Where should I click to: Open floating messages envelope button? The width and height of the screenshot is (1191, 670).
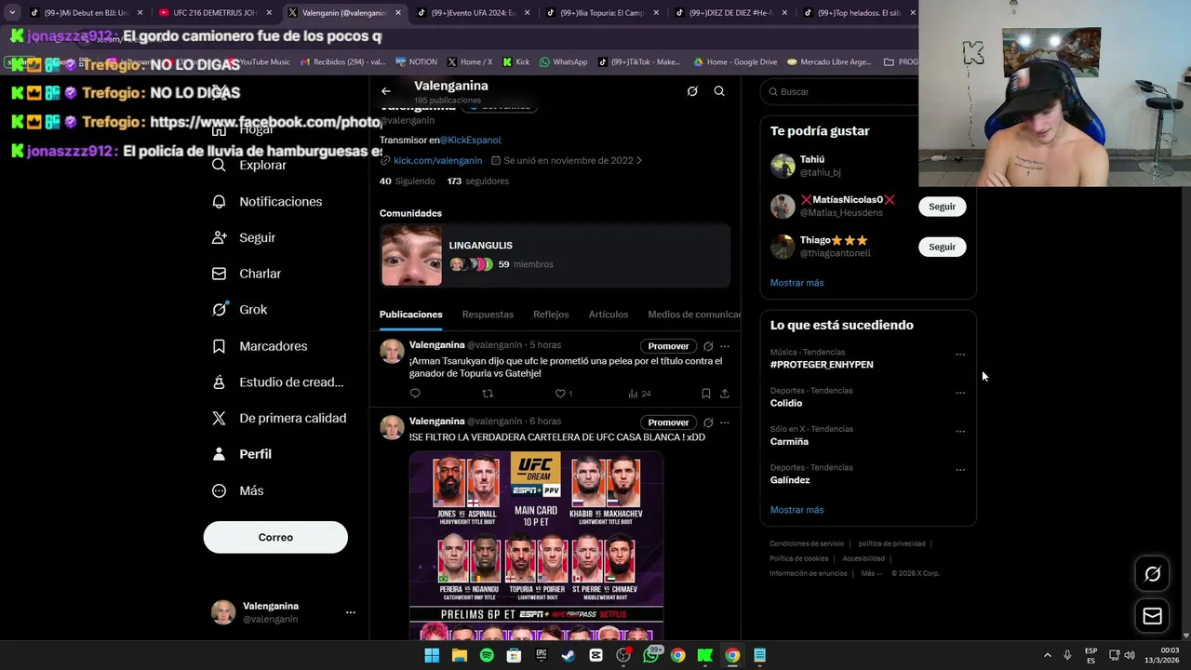[1152, 616]
